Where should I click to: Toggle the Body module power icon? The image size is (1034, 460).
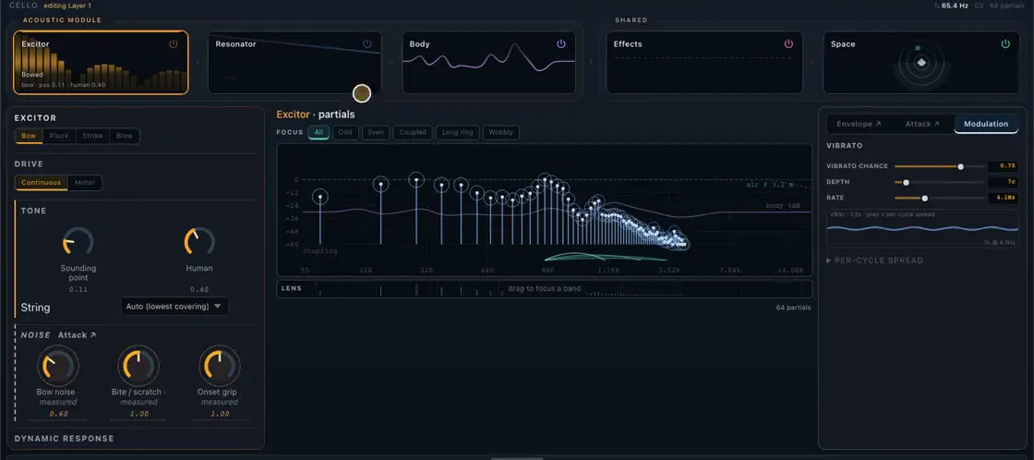tap(561, 44)
